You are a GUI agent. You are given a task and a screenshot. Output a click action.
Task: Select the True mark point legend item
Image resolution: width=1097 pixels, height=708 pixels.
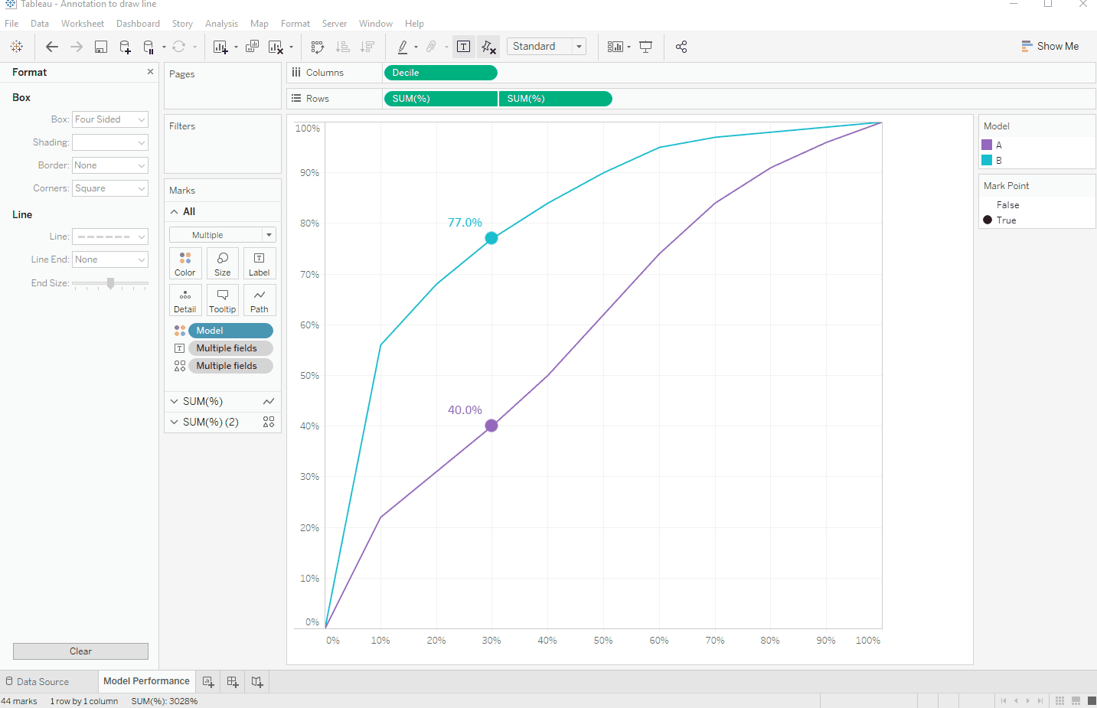(x=1007, y=220)
